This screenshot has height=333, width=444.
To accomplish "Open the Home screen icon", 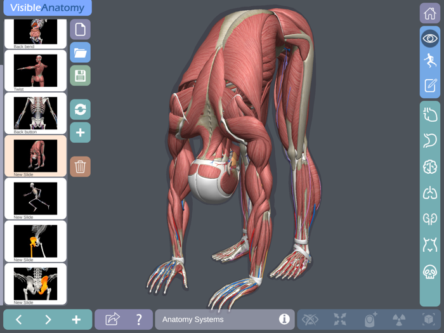I will click(x=429, y=13).
